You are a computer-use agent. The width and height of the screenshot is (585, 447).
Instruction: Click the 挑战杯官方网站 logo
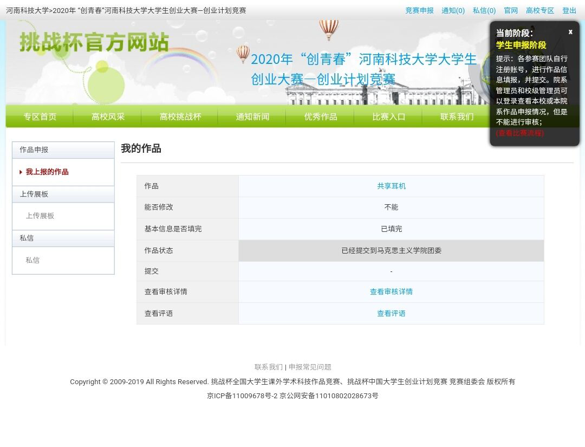coord(94,42)
